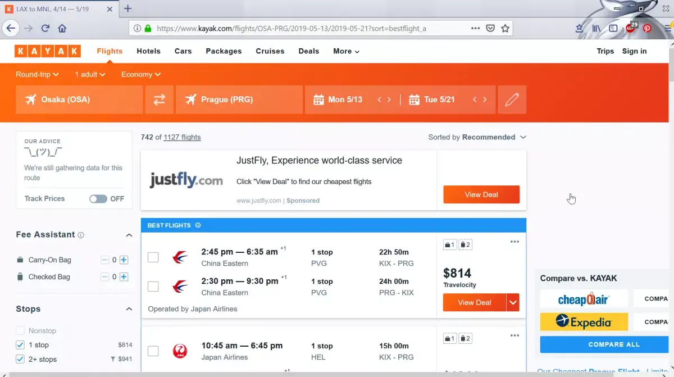674x377 pixels.
Task: Click the browser address bar URL
Action: [x=292, y=28]
